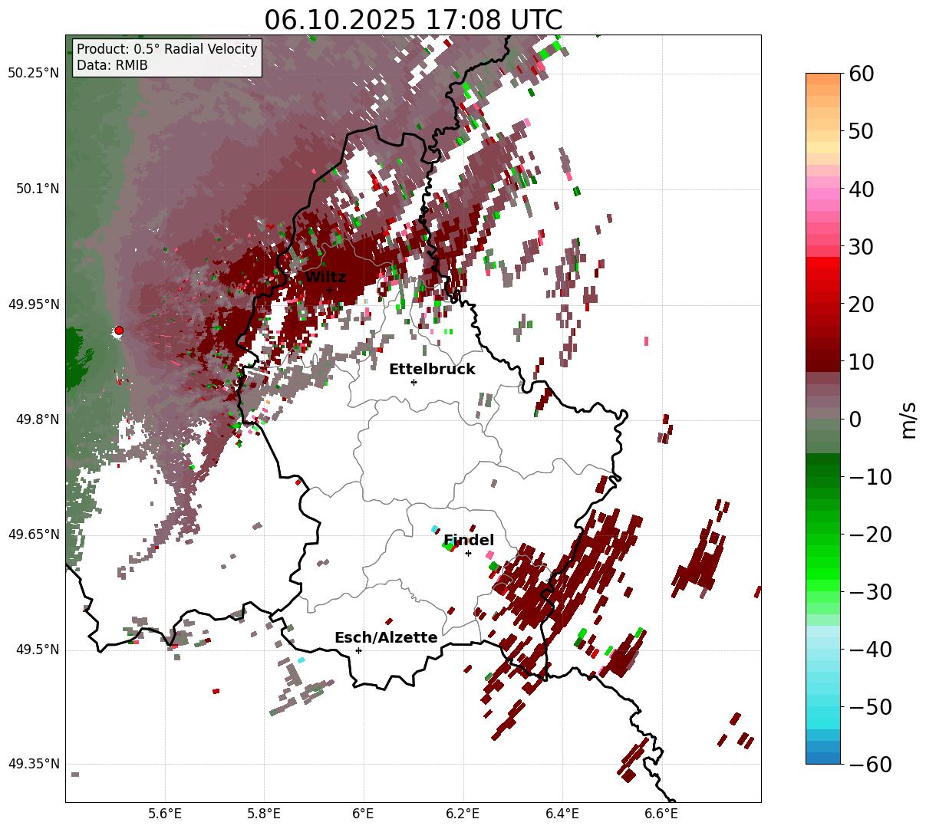Click the cross marker below Ettelbruck label

click(x=414, y=382)
